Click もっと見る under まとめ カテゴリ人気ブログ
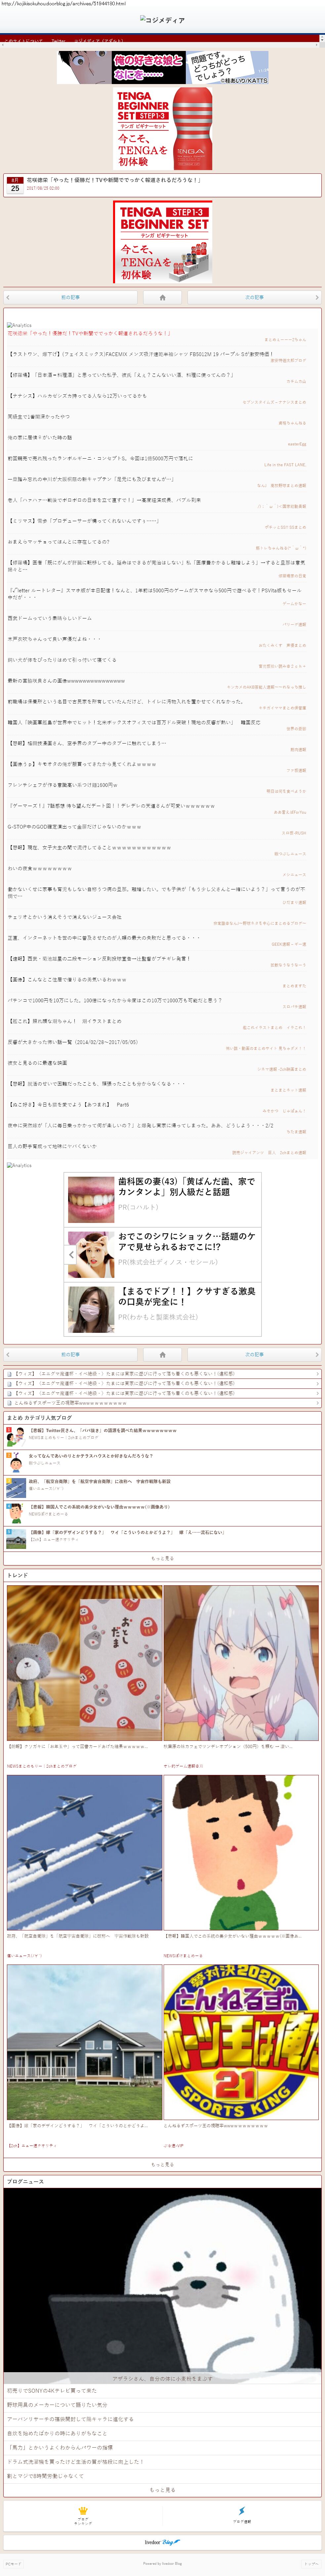This screenshot has height=2576, width=325. click(x=162, y=1558)
